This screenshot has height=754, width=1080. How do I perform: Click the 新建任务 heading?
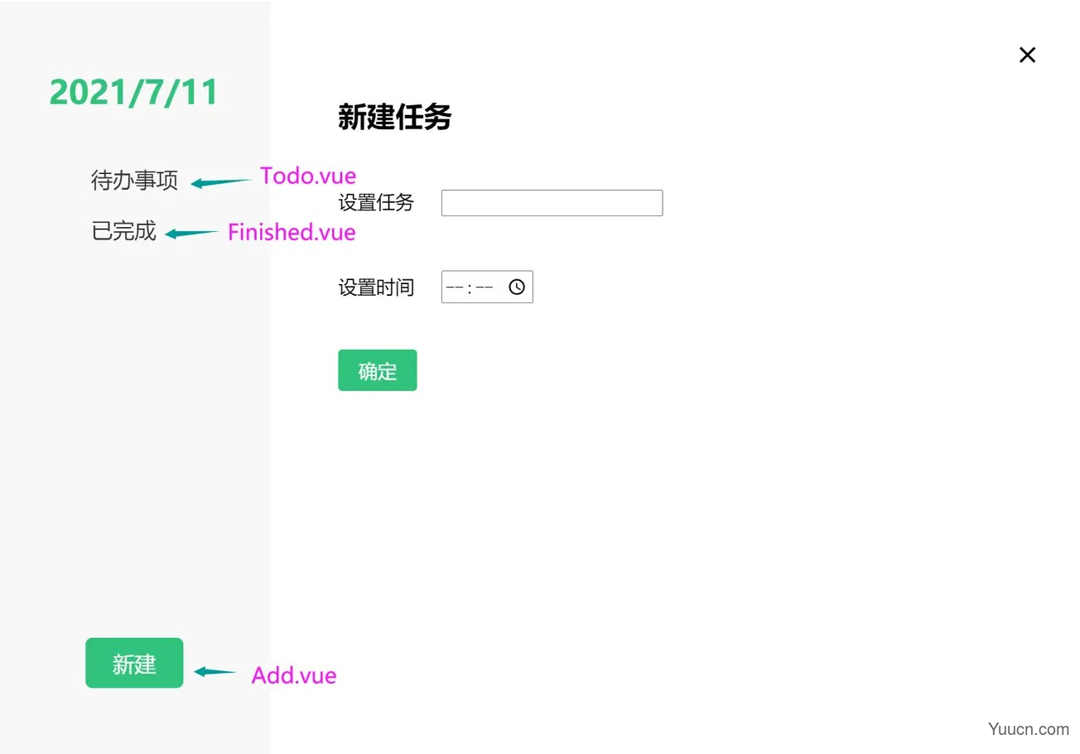394,117
